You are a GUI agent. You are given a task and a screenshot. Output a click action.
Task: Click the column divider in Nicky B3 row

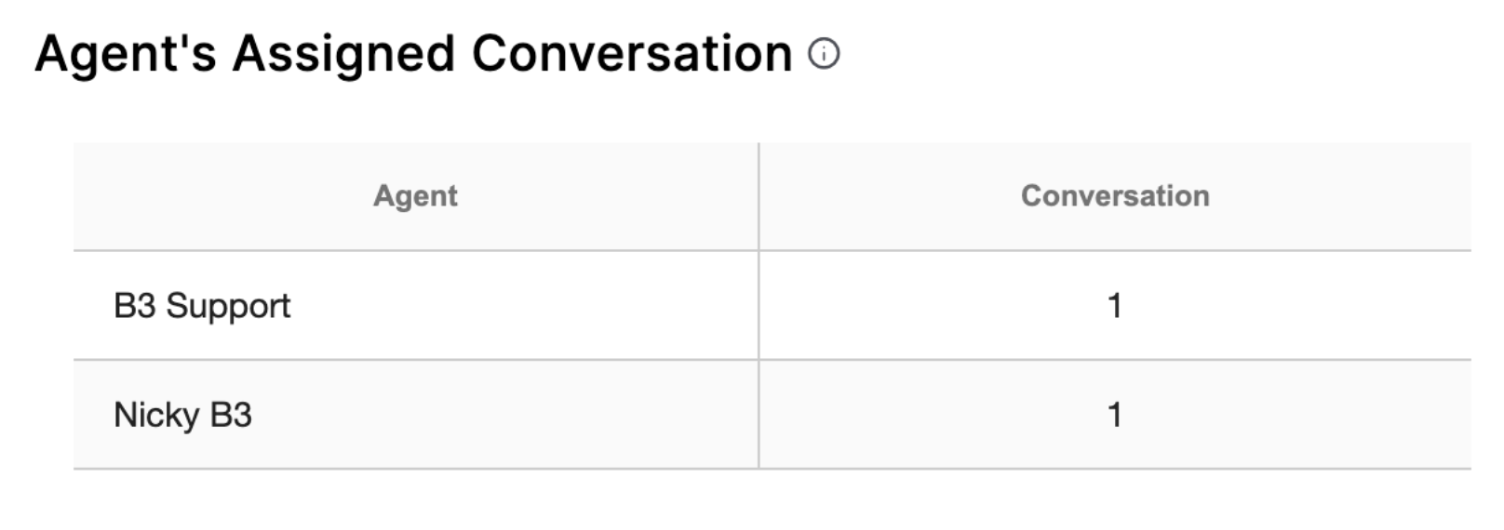[x=759, y=415]
